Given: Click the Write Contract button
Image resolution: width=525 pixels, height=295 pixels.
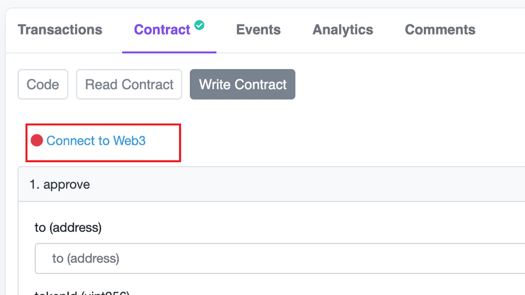Looking at the screenshot, I should (243, 85).
